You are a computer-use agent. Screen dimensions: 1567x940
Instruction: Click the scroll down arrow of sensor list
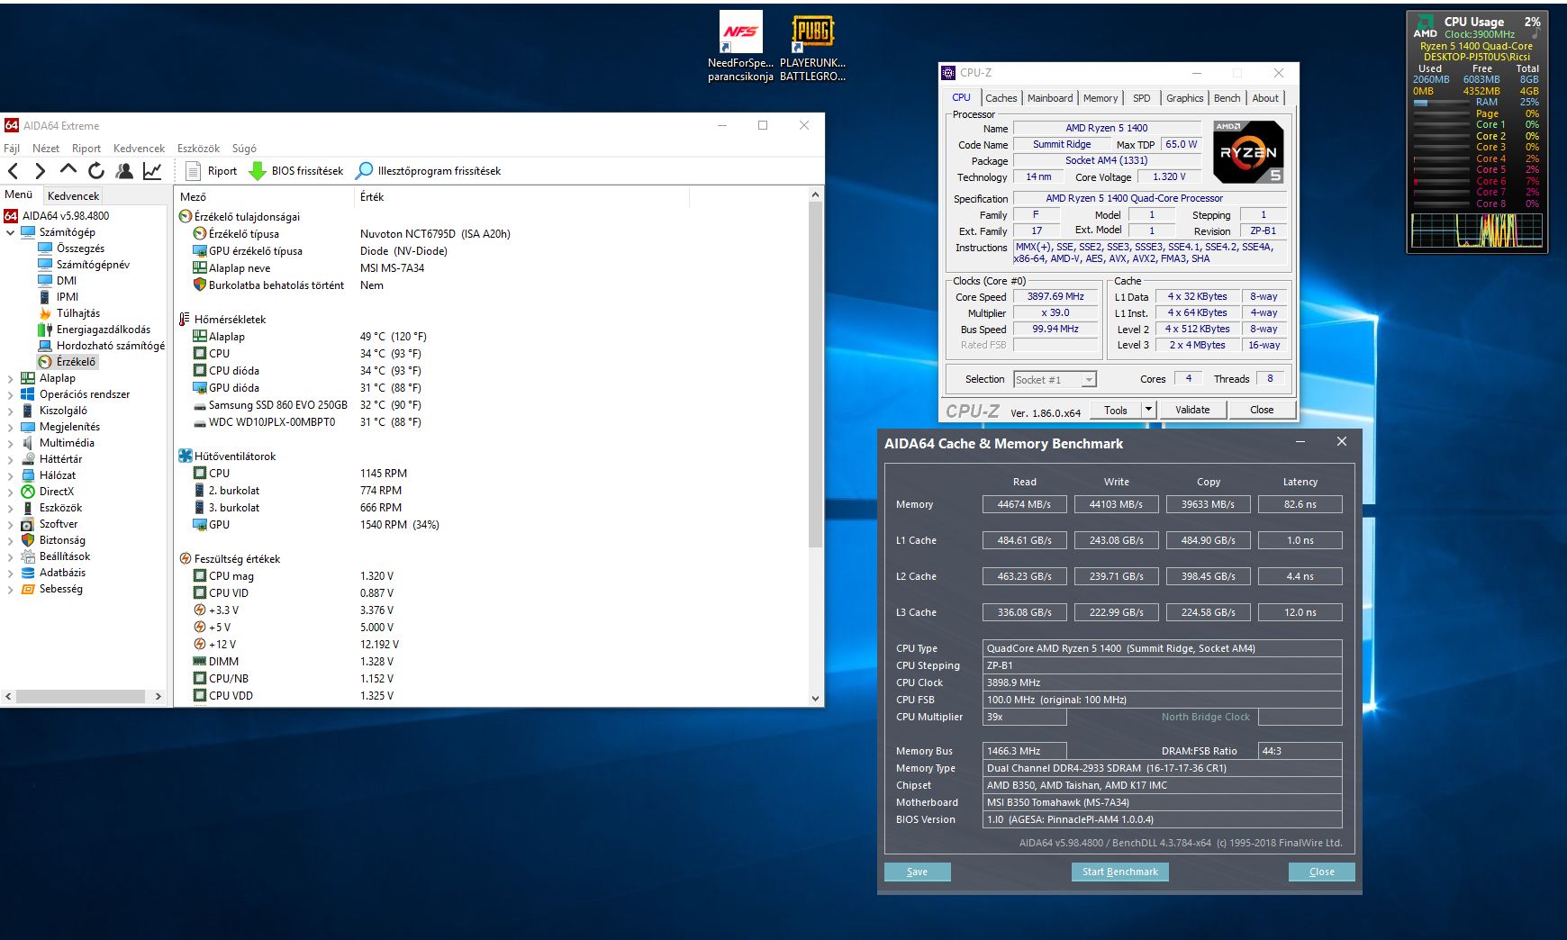[x=816, y=698]
